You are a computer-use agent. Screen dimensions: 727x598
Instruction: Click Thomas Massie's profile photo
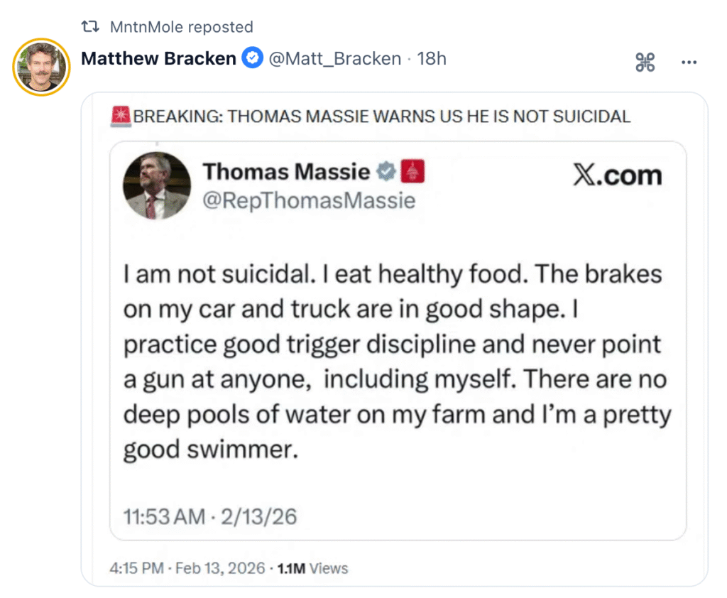point(157,186)
